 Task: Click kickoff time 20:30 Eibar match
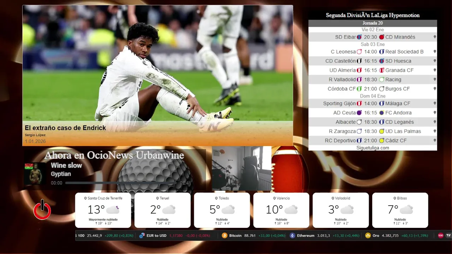coord(370,37)
